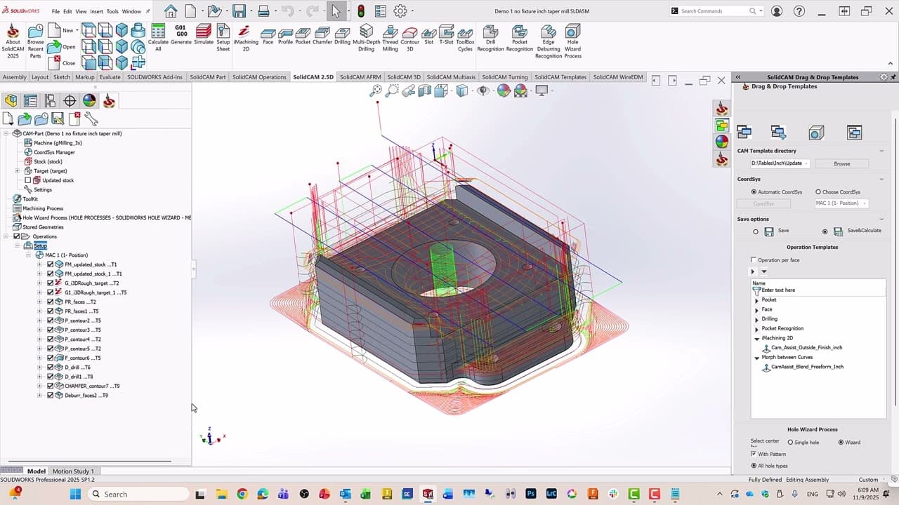Toggle the With Pattern checkbox
The image size is (899, 505).
pos(754,454)
